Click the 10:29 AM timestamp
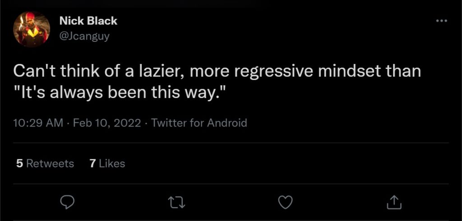The width and height of the screenshot is (462, 221). tap(38, 123)
